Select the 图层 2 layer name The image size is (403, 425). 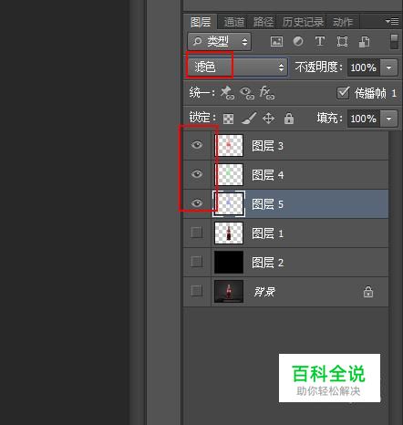267,263
